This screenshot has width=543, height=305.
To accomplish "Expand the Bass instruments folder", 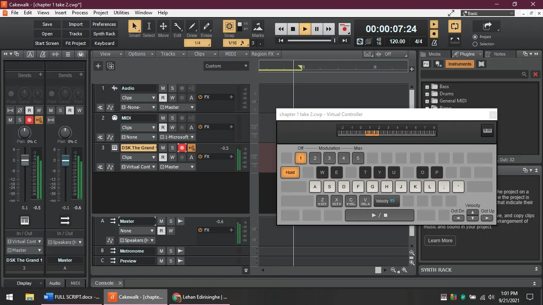I will click(427, 87).
